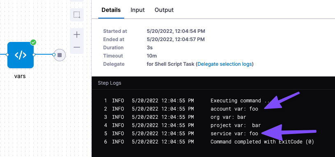Open the Output tab
The width and height of the screenshot is (335, 157).
164,10
